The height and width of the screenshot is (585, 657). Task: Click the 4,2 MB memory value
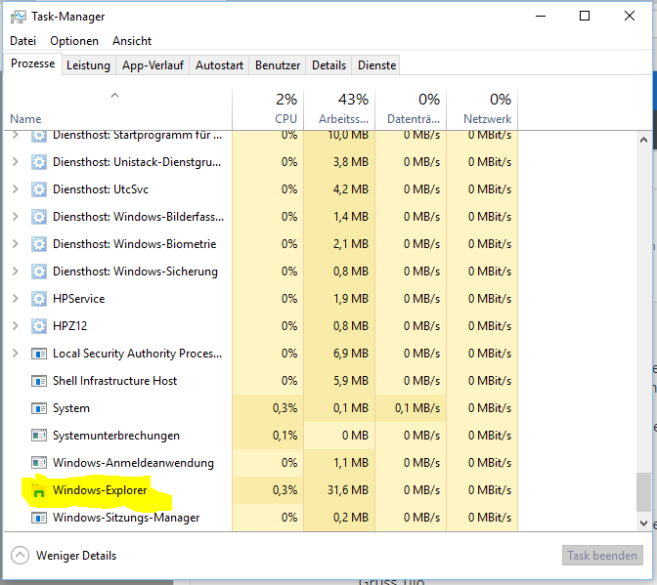351,189
